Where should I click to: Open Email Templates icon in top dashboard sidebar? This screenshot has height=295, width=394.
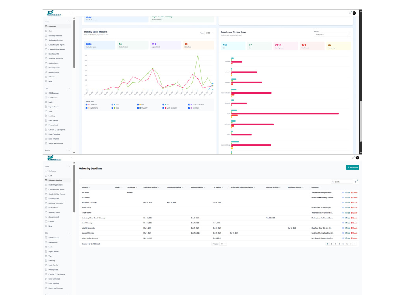tap(46, 139)
